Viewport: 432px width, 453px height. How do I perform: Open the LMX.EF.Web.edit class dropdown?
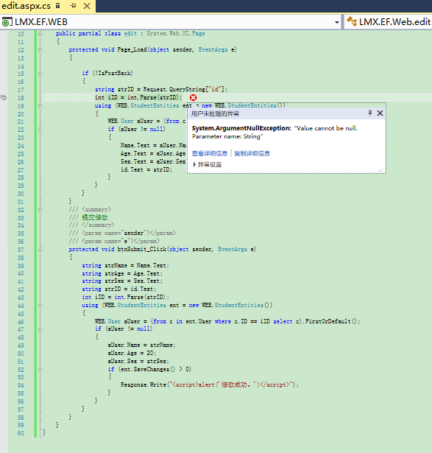point(389,22)
